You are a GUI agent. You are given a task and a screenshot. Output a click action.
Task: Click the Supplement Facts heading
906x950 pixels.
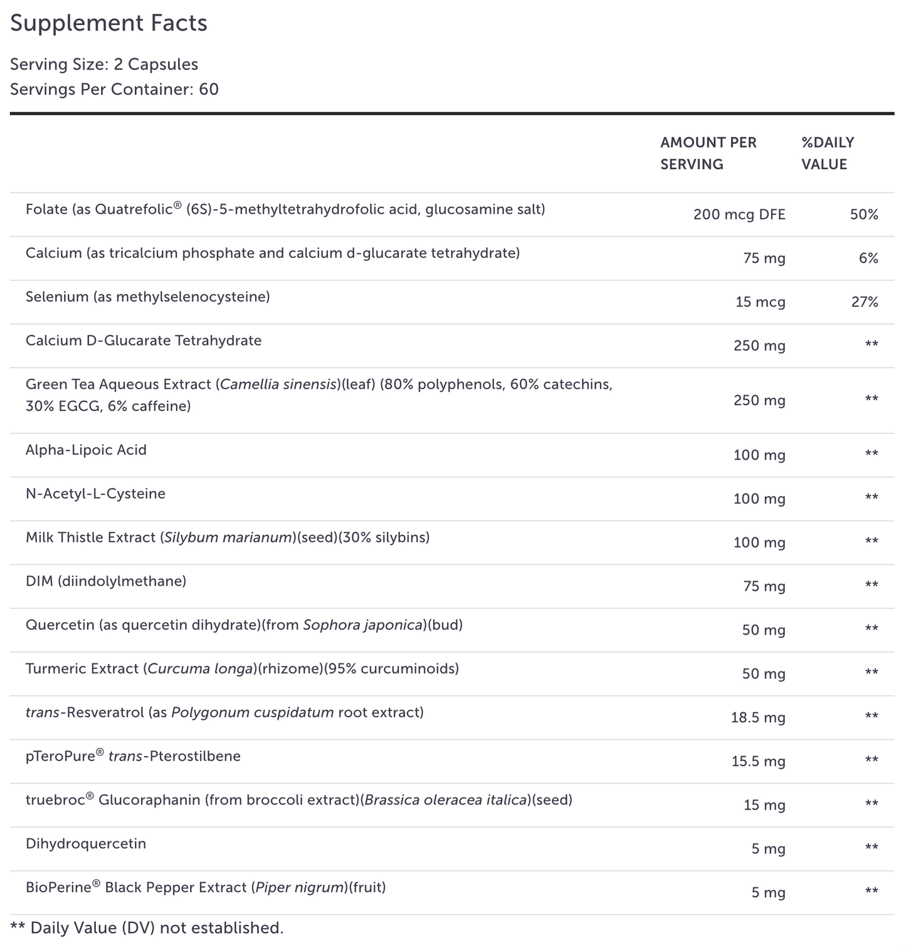click(108, 23)
